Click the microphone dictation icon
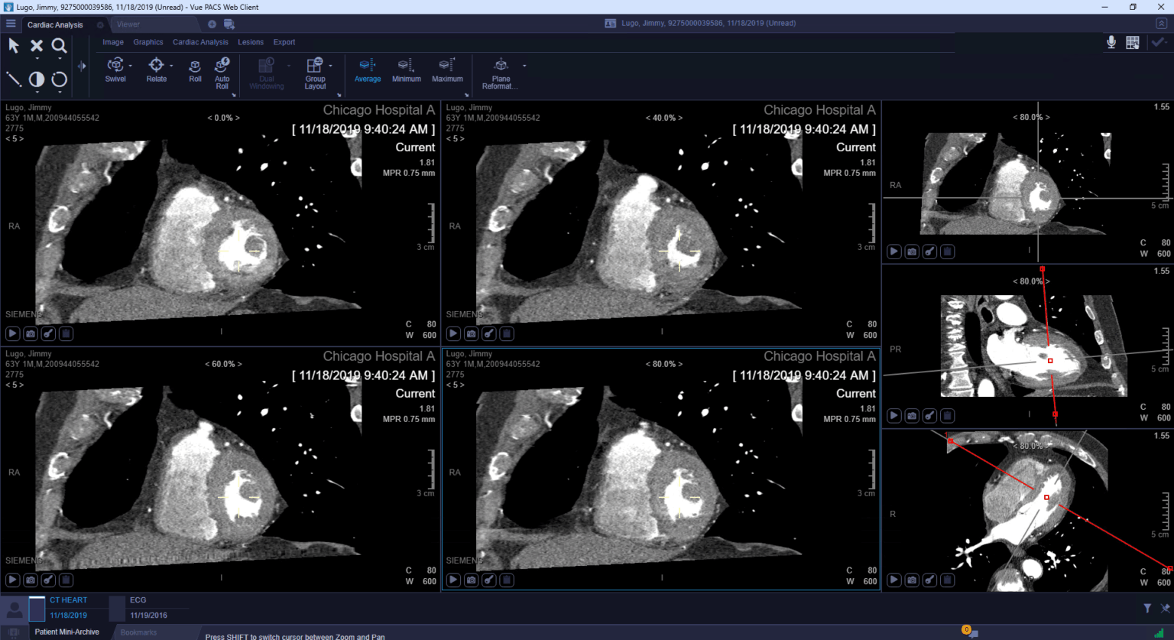 pyautogui.click(x=1111, y=42)
